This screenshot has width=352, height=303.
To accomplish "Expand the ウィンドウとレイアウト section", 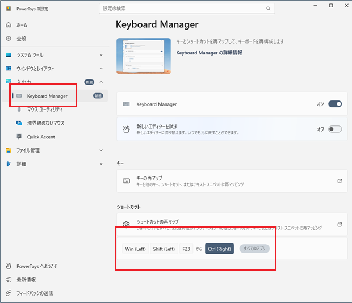I will pyautogui.click(x=101, y=69).
